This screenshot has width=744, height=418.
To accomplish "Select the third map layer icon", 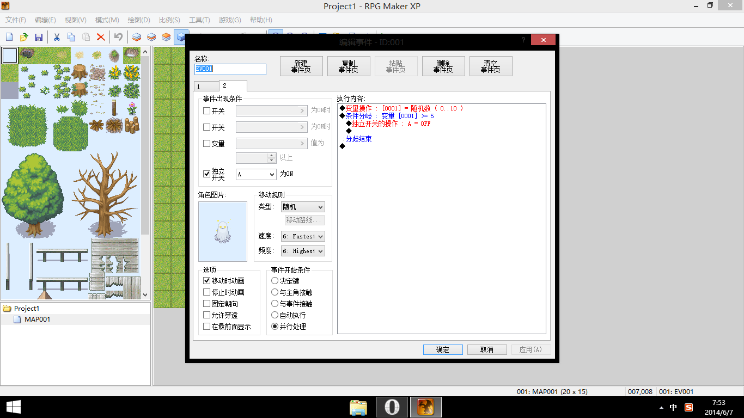I will [166, 37].
